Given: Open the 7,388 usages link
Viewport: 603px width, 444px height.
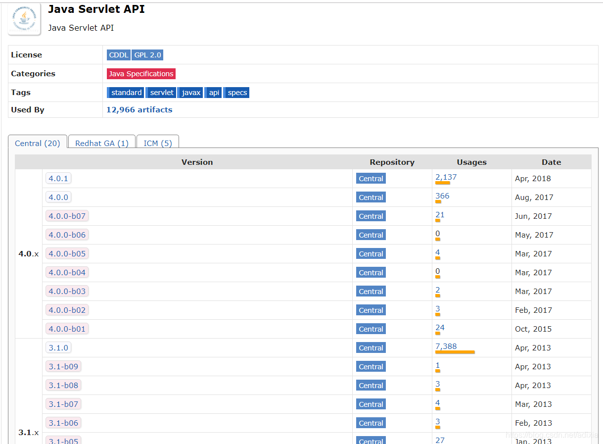Looking at the screenshot, I should pos(446,346).
